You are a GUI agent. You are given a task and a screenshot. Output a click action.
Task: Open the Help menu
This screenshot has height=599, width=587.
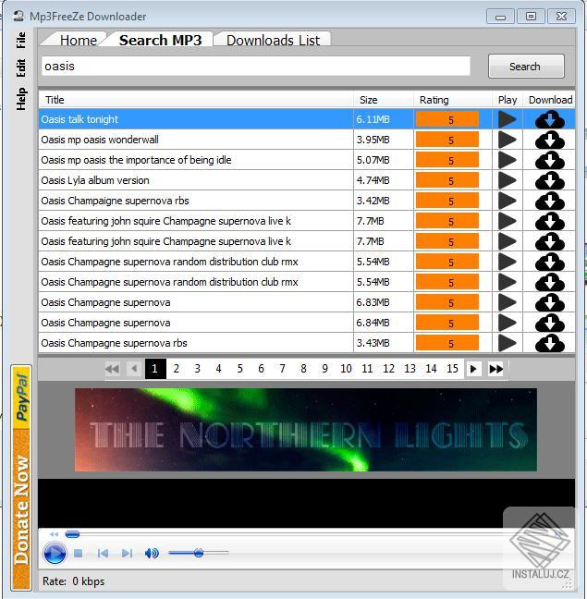click(21, 99)
